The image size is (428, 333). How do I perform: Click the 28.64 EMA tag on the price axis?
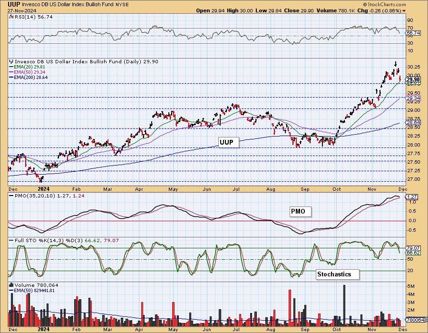tap(413, 123)
